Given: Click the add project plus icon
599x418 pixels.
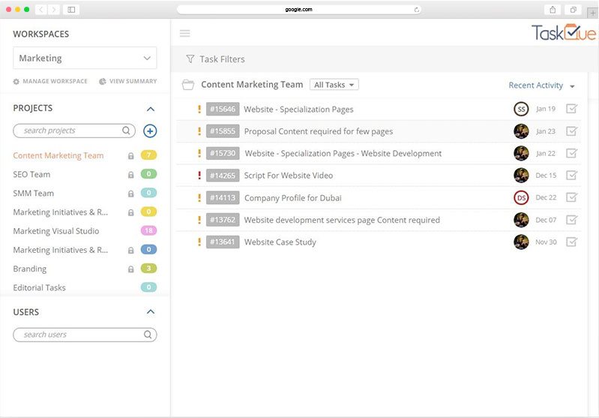Looking at the screenshot, I should (x=150, y=131).
